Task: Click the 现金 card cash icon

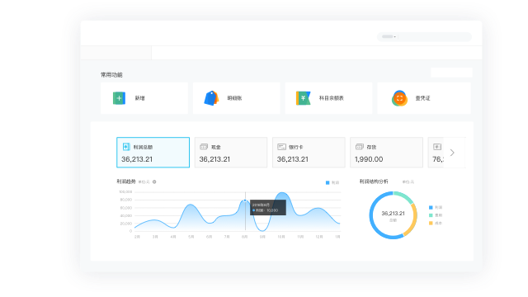Action: pos(204,147)
